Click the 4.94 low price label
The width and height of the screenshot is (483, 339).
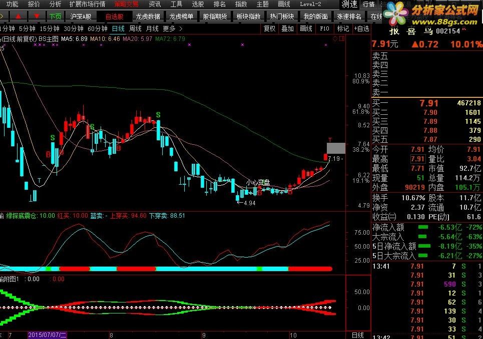point(250,203)
